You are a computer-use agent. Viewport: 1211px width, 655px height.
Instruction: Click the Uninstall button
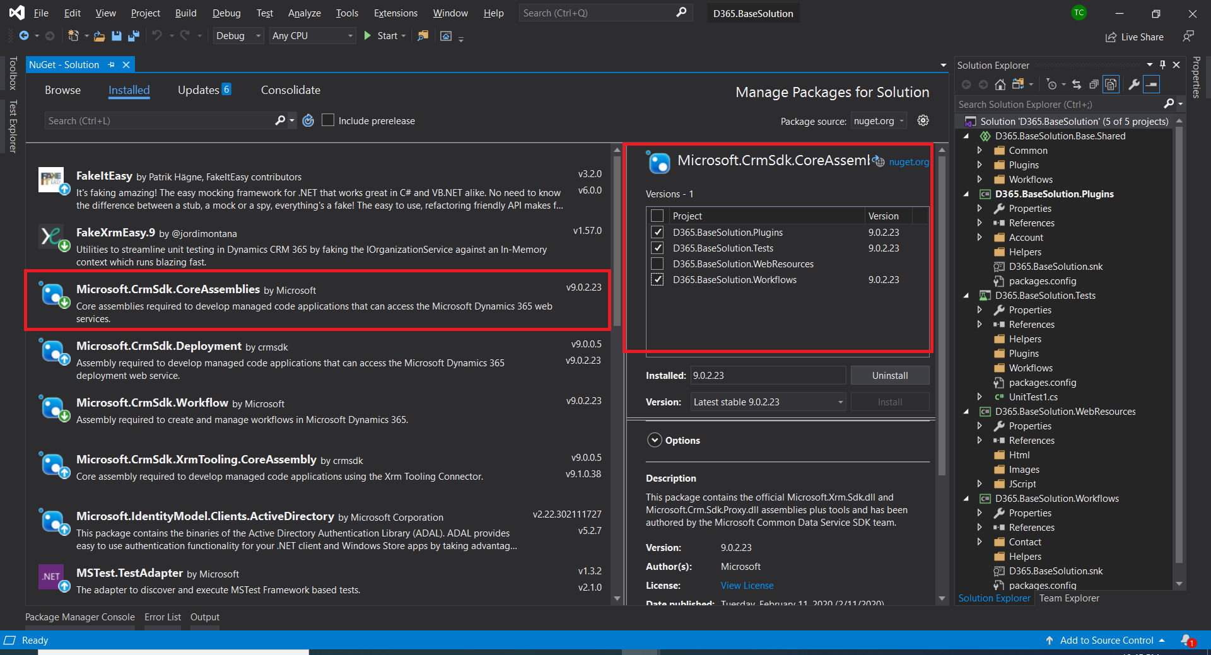click(889, 375)
